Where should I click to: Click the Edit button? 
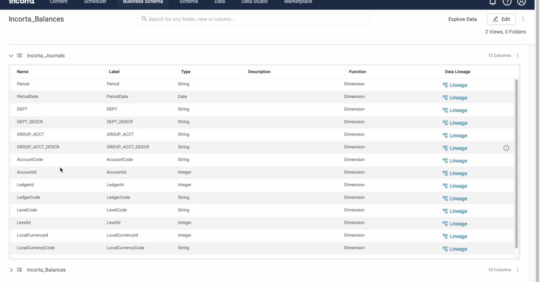click(x=501, y=19)
